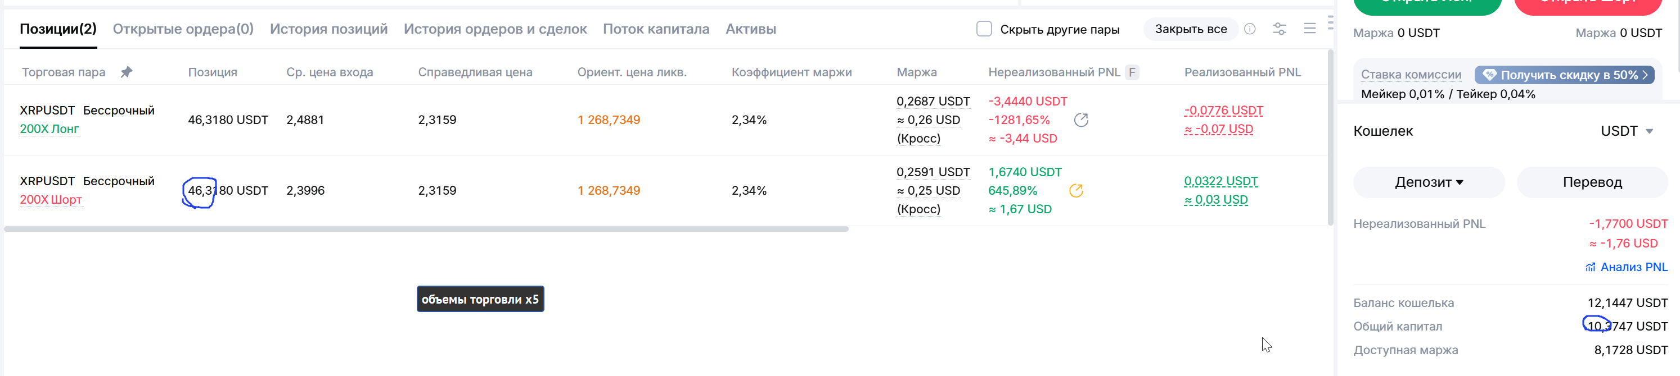Open the История позиций tab
Image resolution: width=1680 pixels, height=376 pixels.
pos(328,29)
